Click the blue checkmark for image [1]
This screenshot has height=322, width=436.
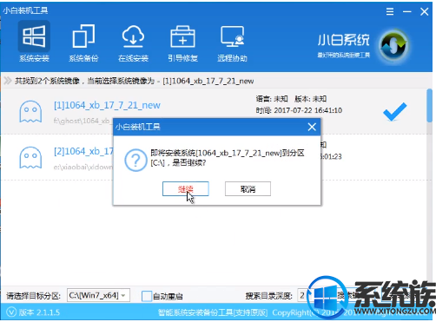pos(395,111)
